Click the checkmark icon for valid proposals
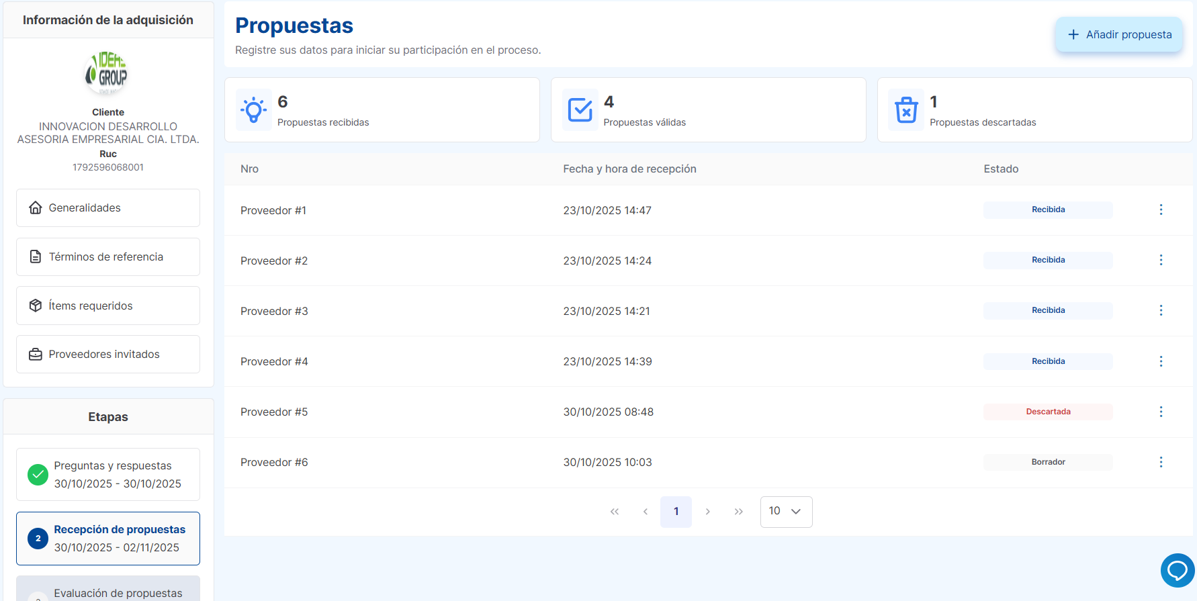 pos(580,109)
